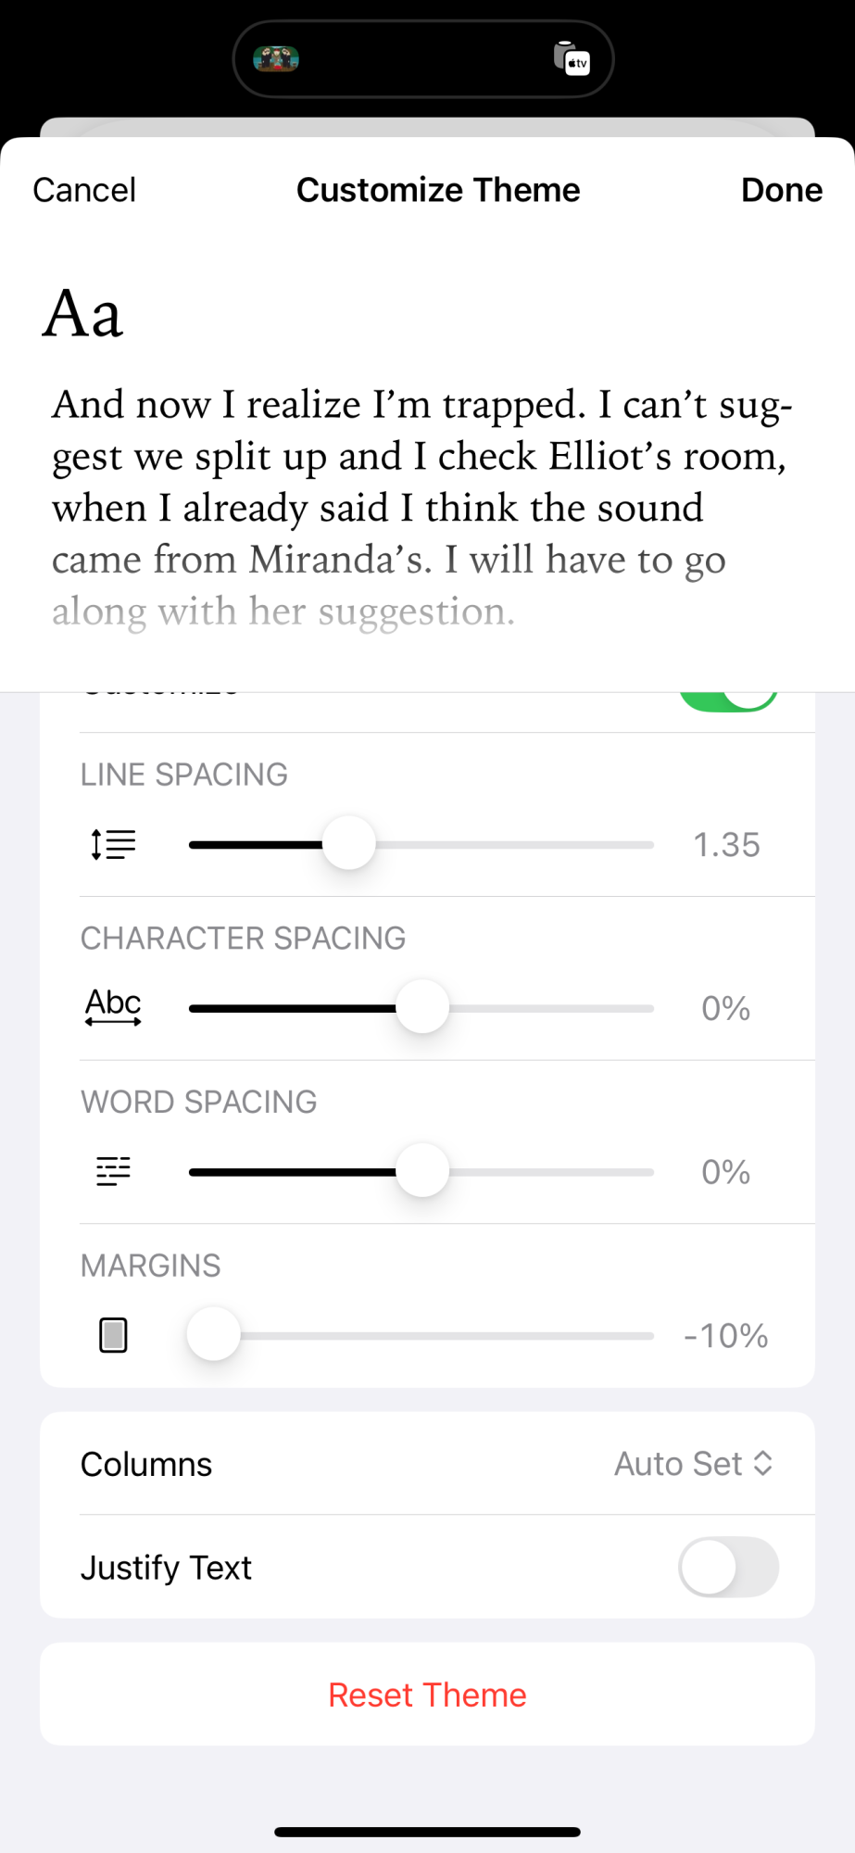
Task: Enable the Justify Text switch
Action: point(728,1568)
